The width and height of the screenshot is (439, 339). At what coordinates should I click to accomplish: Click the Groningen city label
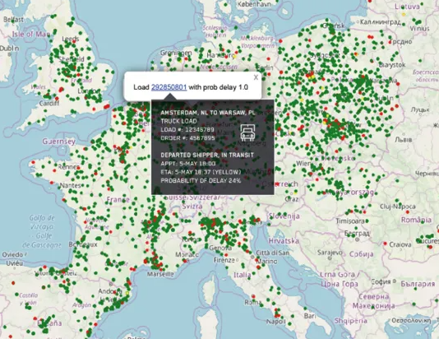point(176,53)
